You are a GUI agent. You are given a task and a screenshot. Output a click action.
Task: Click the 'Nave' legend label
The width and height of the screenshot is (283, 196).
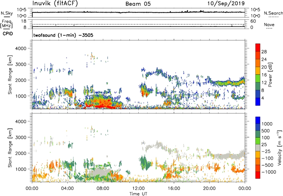[269, 25]
